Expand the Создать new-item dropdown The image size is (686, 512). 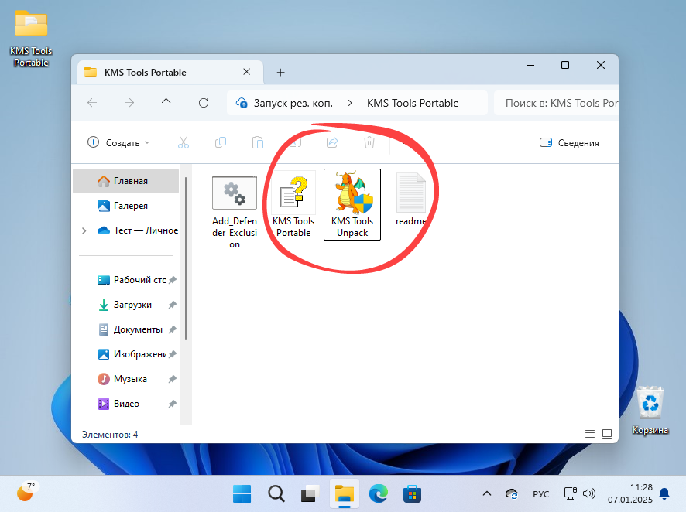118,142
